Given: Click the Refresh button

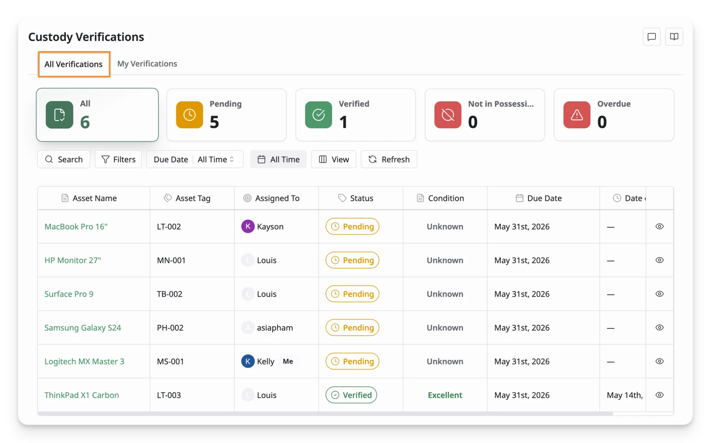Looking at the screenshot, I should [389, 159].
